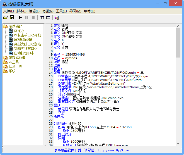Screen dimensions: 184x155
Task: Click code line 1 定义 账号
Action: tap(61, 25)
